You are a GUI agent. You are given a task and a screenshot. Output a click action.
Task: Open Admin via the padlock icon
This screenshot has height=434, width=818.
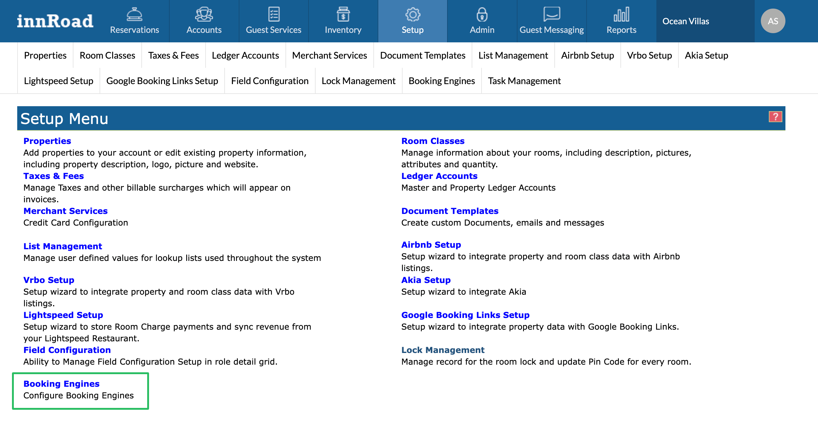click(482, 15)
